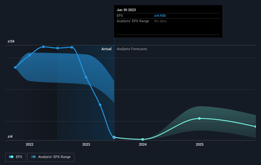The image size is (261, 165).
Task: Select the mid-2022 EPS data point
Action: 58,48
